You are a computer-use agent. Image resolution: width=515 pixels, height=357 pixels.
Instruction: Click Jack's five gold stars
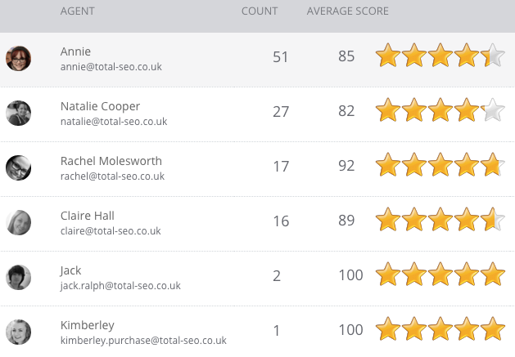coord(440,275)
